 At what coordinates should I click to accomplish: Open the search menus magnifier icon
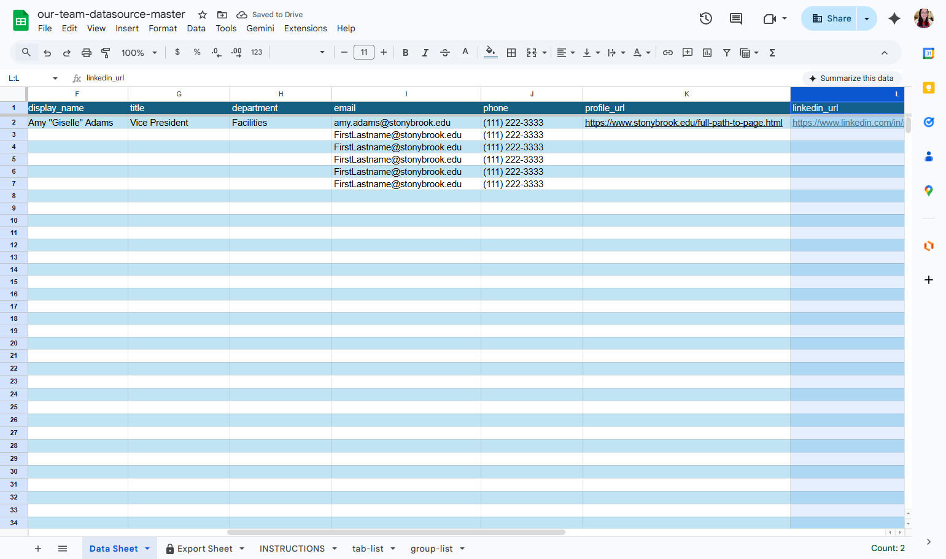pos(26,53)
